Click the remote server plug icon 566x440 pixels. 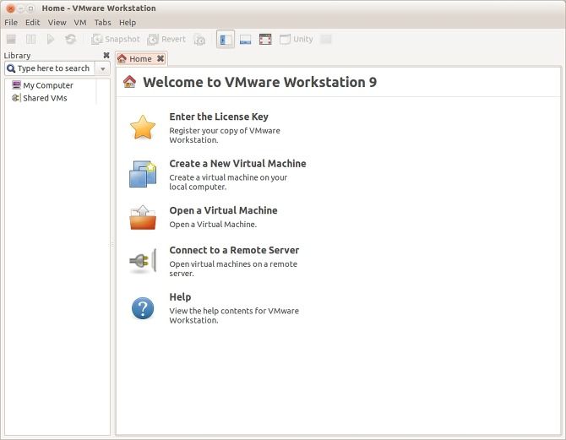click(x=143, y=260)
